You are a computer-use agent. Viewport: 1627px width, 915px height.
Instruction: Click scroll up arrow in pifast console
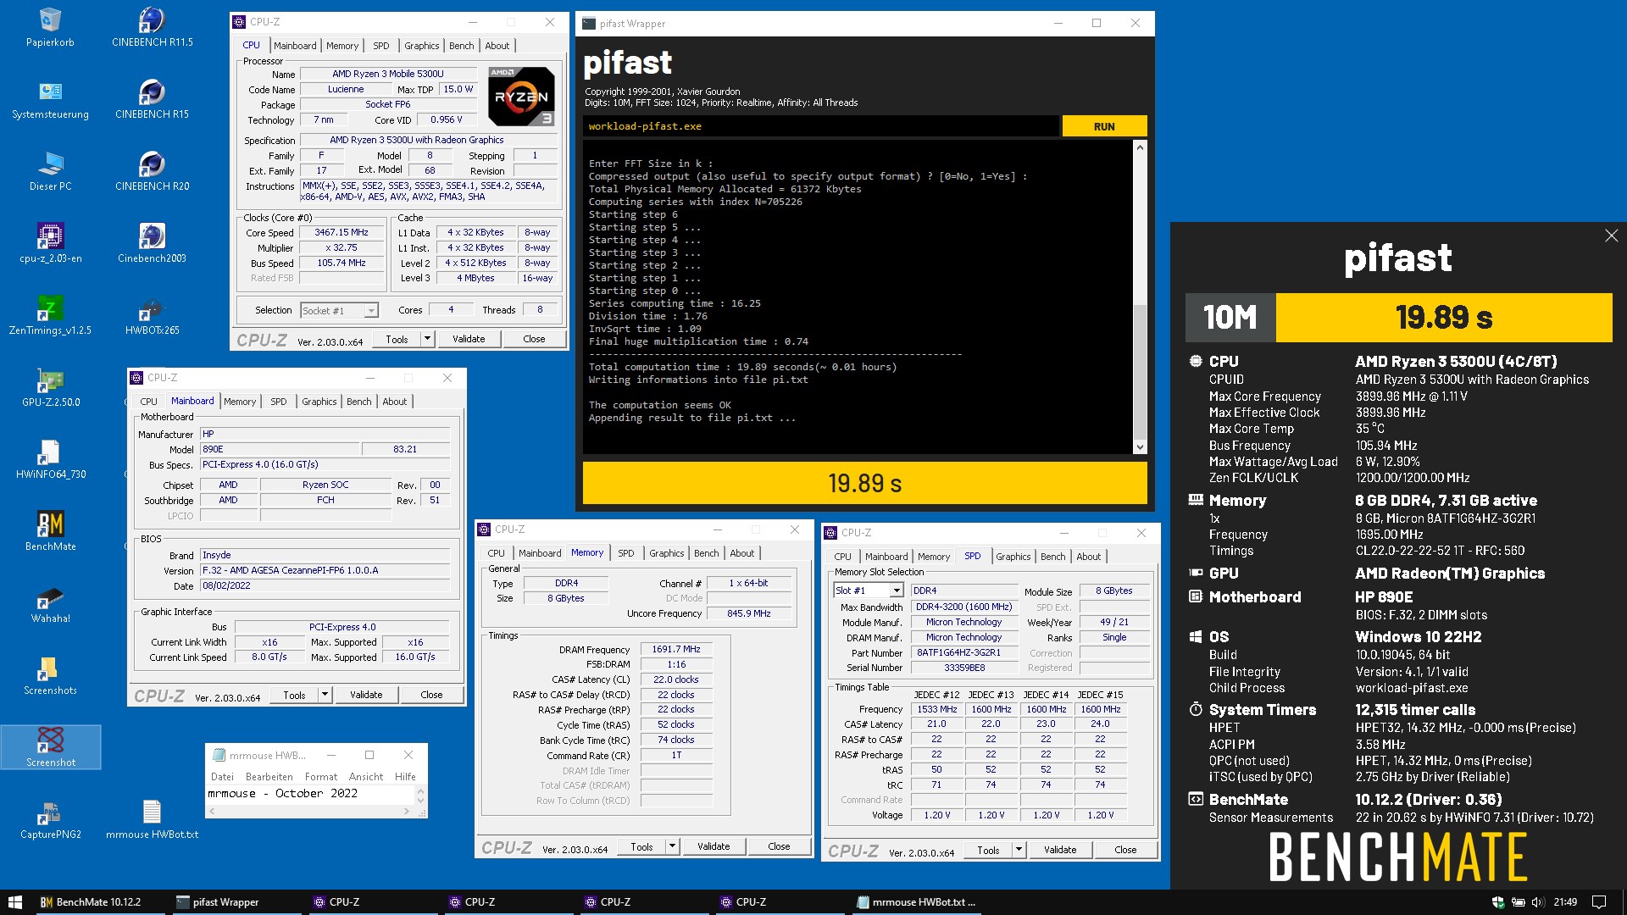(x=1140, y=147)
